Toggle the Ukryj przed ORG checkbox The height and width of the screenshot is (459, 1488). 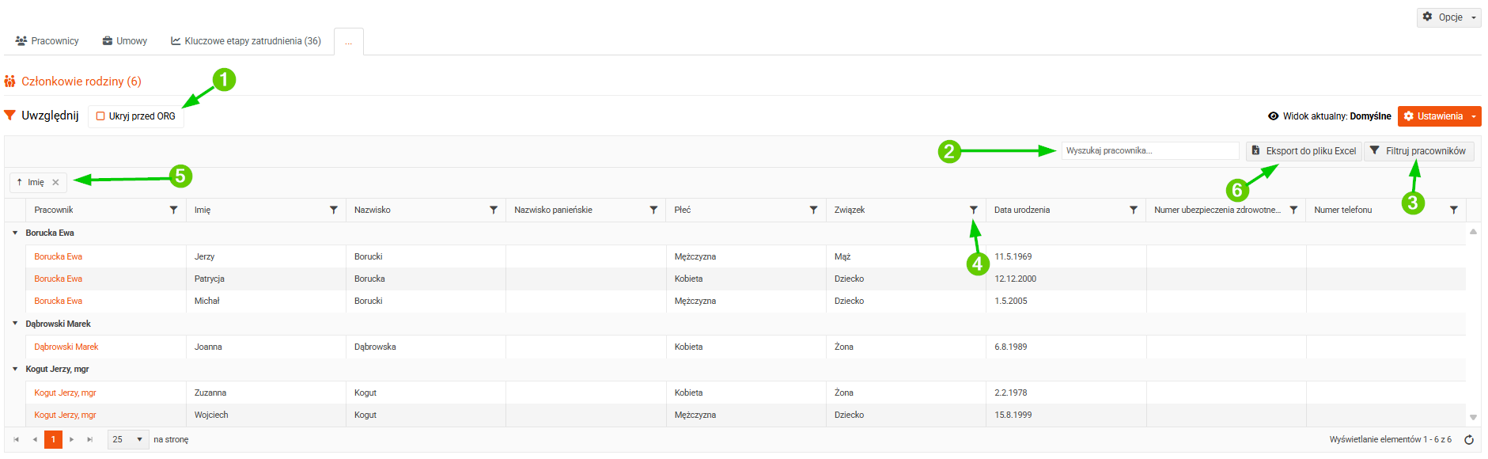100,116
